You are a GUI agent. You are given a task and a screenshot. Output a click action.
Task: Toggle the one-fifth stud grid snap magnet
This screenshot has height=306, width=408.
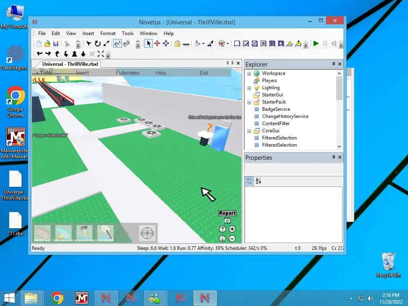point(126,43)
